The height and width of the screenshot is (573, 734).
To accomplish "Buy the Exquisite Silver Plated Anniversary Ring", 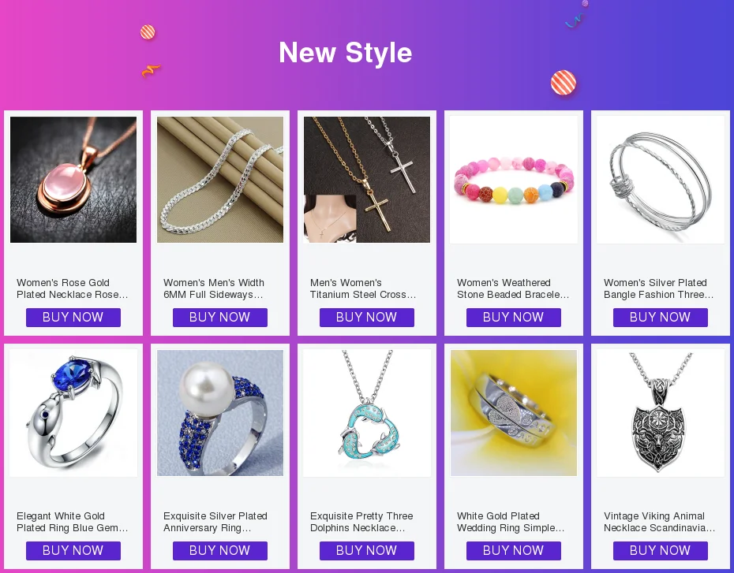I will pos(220,551).
